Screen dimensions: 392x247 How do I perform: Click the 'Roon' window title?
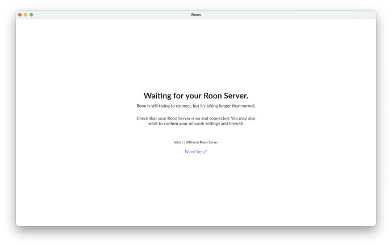(196, 15)
